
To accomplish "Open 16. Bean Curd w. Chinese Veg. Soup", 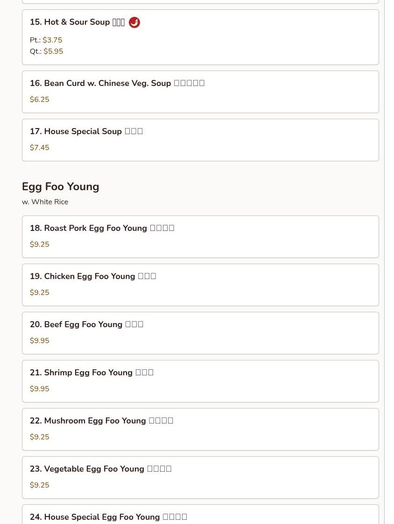I will click(200, 92).
